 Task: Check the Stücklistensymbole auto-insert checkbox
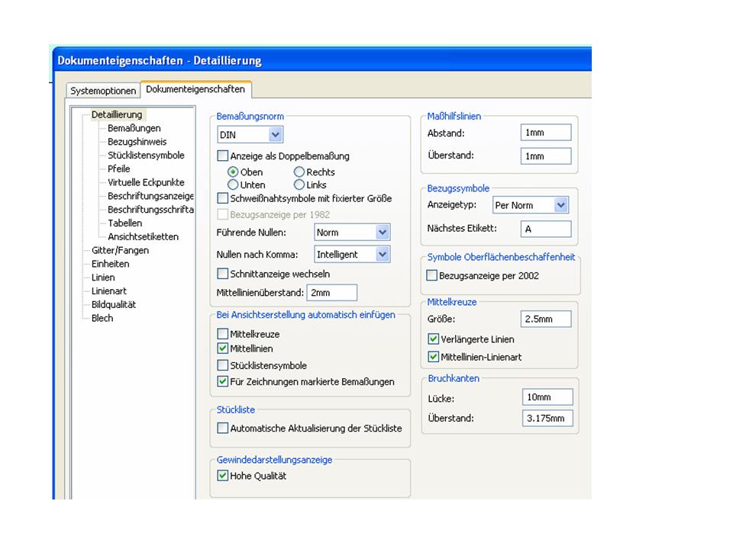click(223, 365)
